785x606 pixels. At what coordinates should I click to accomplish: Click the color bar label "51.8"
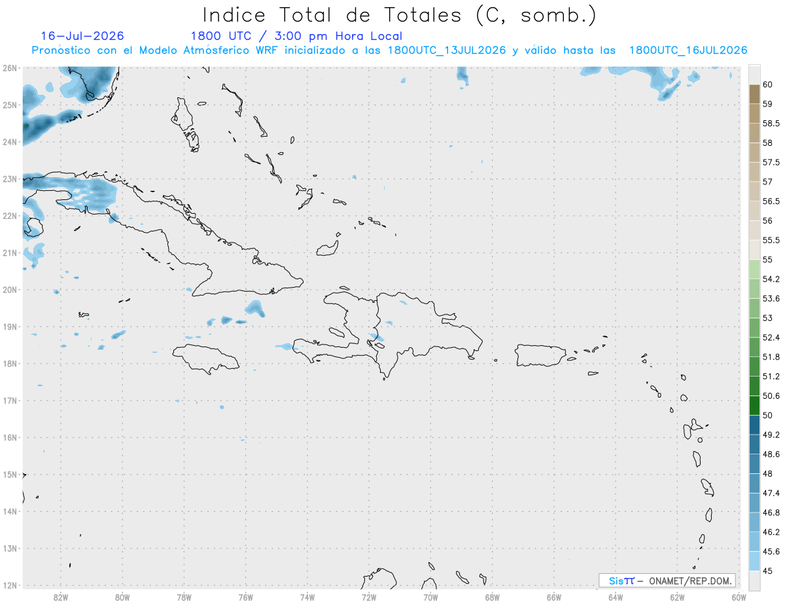pyautogui.click(x=771, y=357)
